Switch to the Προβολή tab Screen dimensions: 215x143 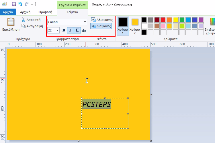click(45, 12)
